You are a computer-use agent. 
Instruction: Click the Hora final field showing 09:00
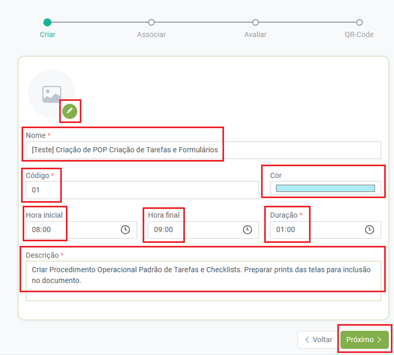(195, 230)
